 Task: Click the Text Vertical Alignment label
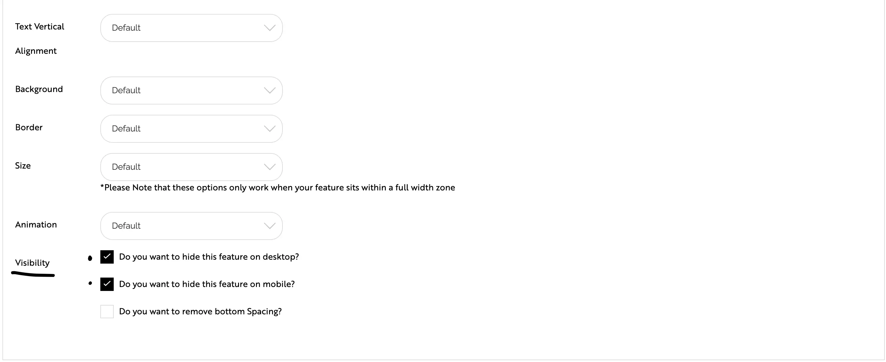[x=39, y=27]
